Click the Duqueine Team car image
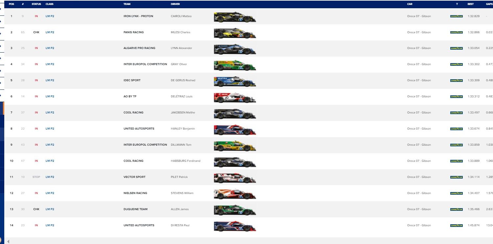Screen dimensions: 493x244 click(235, 210)
